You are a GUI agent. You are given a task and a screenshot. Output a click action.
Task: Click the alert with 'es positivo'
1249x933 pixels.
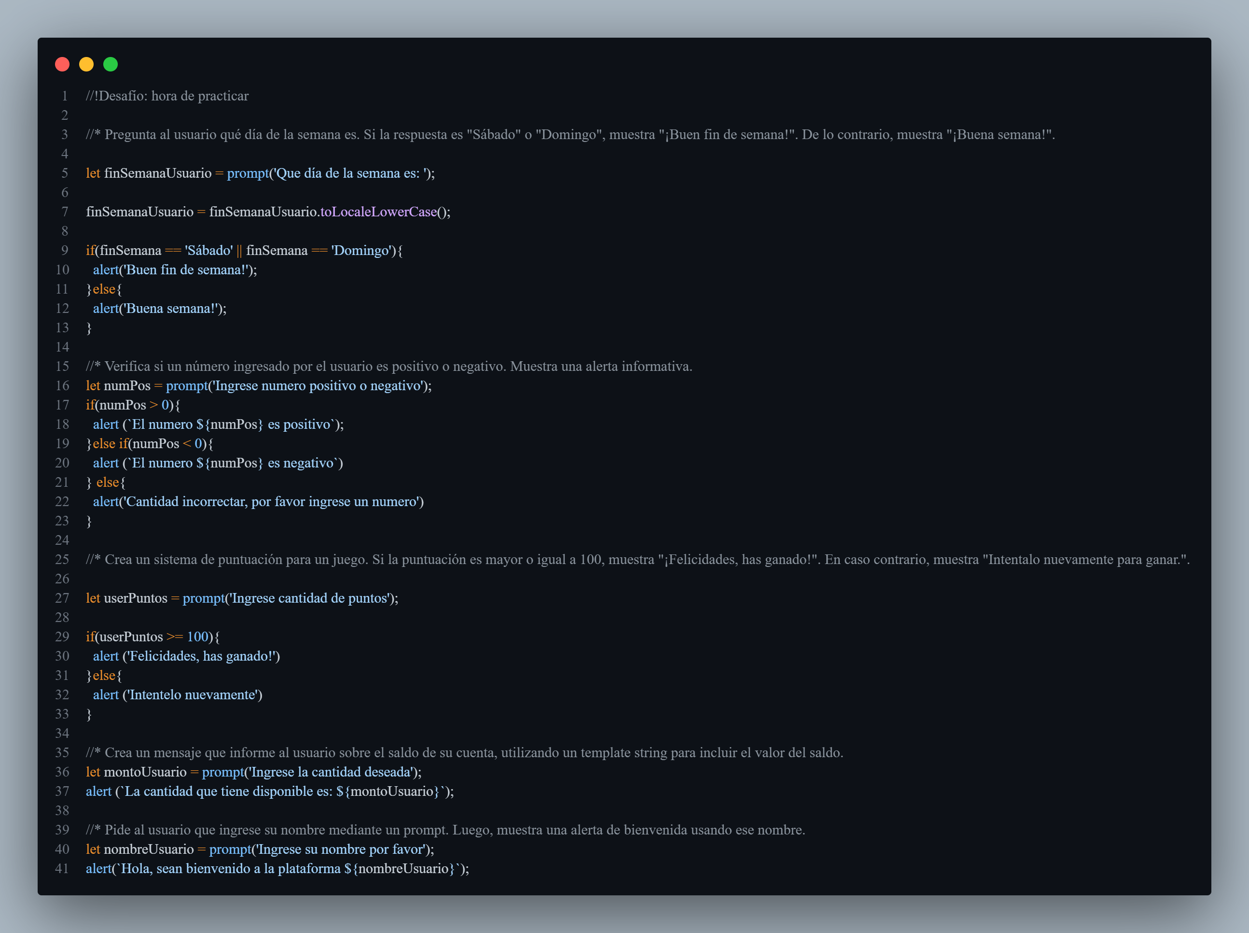coord(219,424)
